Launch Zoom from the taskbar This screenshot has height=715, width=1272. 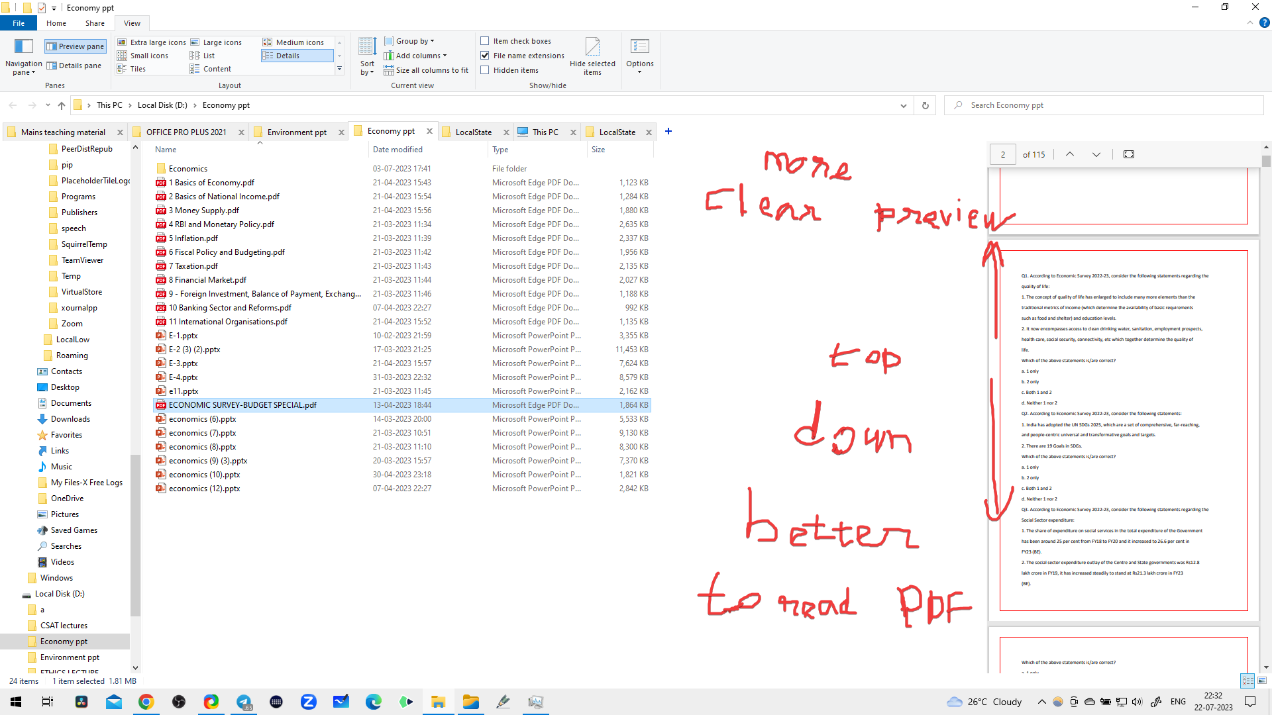tap(308, 701)
